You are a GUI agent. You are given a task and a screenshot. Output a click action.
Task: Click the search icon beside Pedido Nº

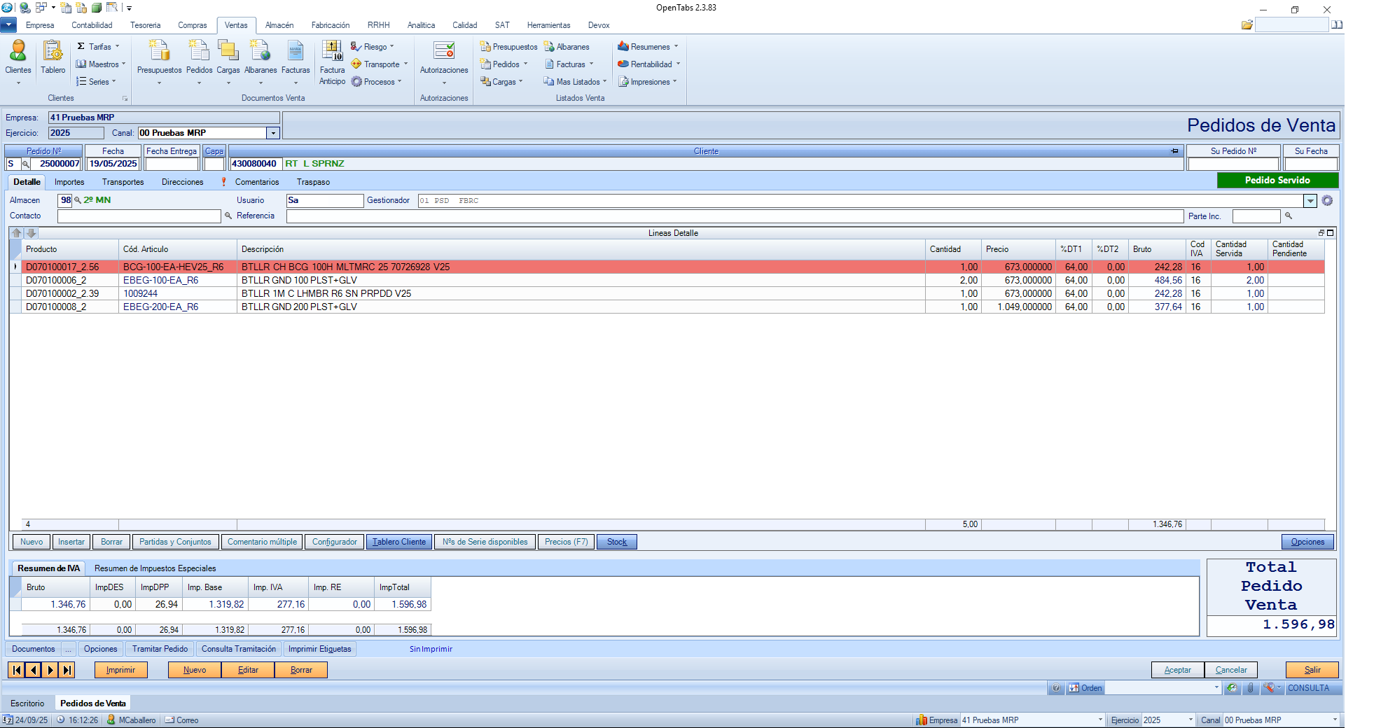pos(25,164)
